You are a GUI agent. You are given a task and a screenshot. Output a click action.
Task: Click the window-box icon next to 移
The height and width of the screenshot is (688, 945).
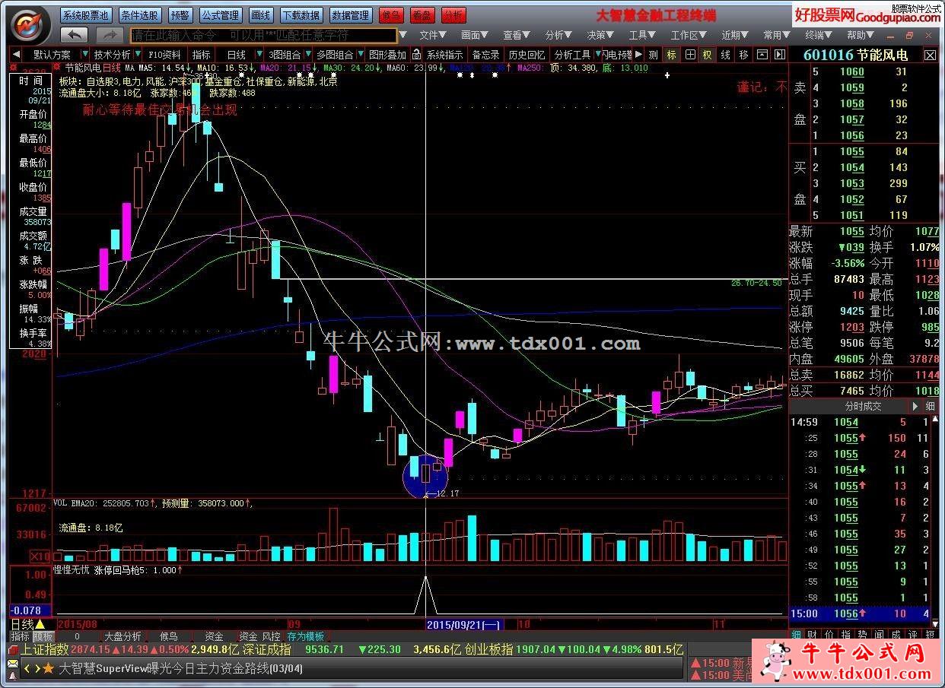762,55
